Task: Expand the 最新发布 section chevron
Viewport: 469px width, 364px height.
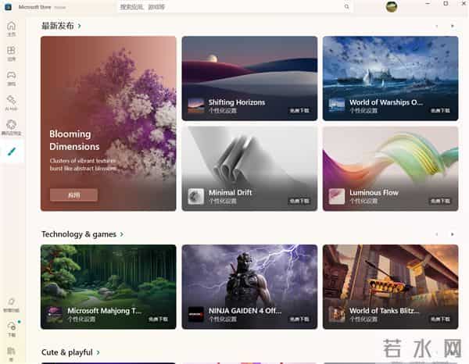Action: pos(79,26)
